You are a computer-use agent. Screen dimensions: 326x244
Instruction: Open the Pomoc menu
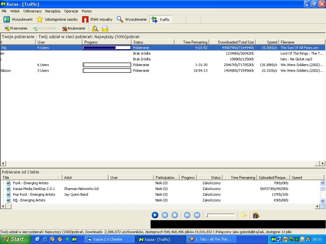(87, 11)
